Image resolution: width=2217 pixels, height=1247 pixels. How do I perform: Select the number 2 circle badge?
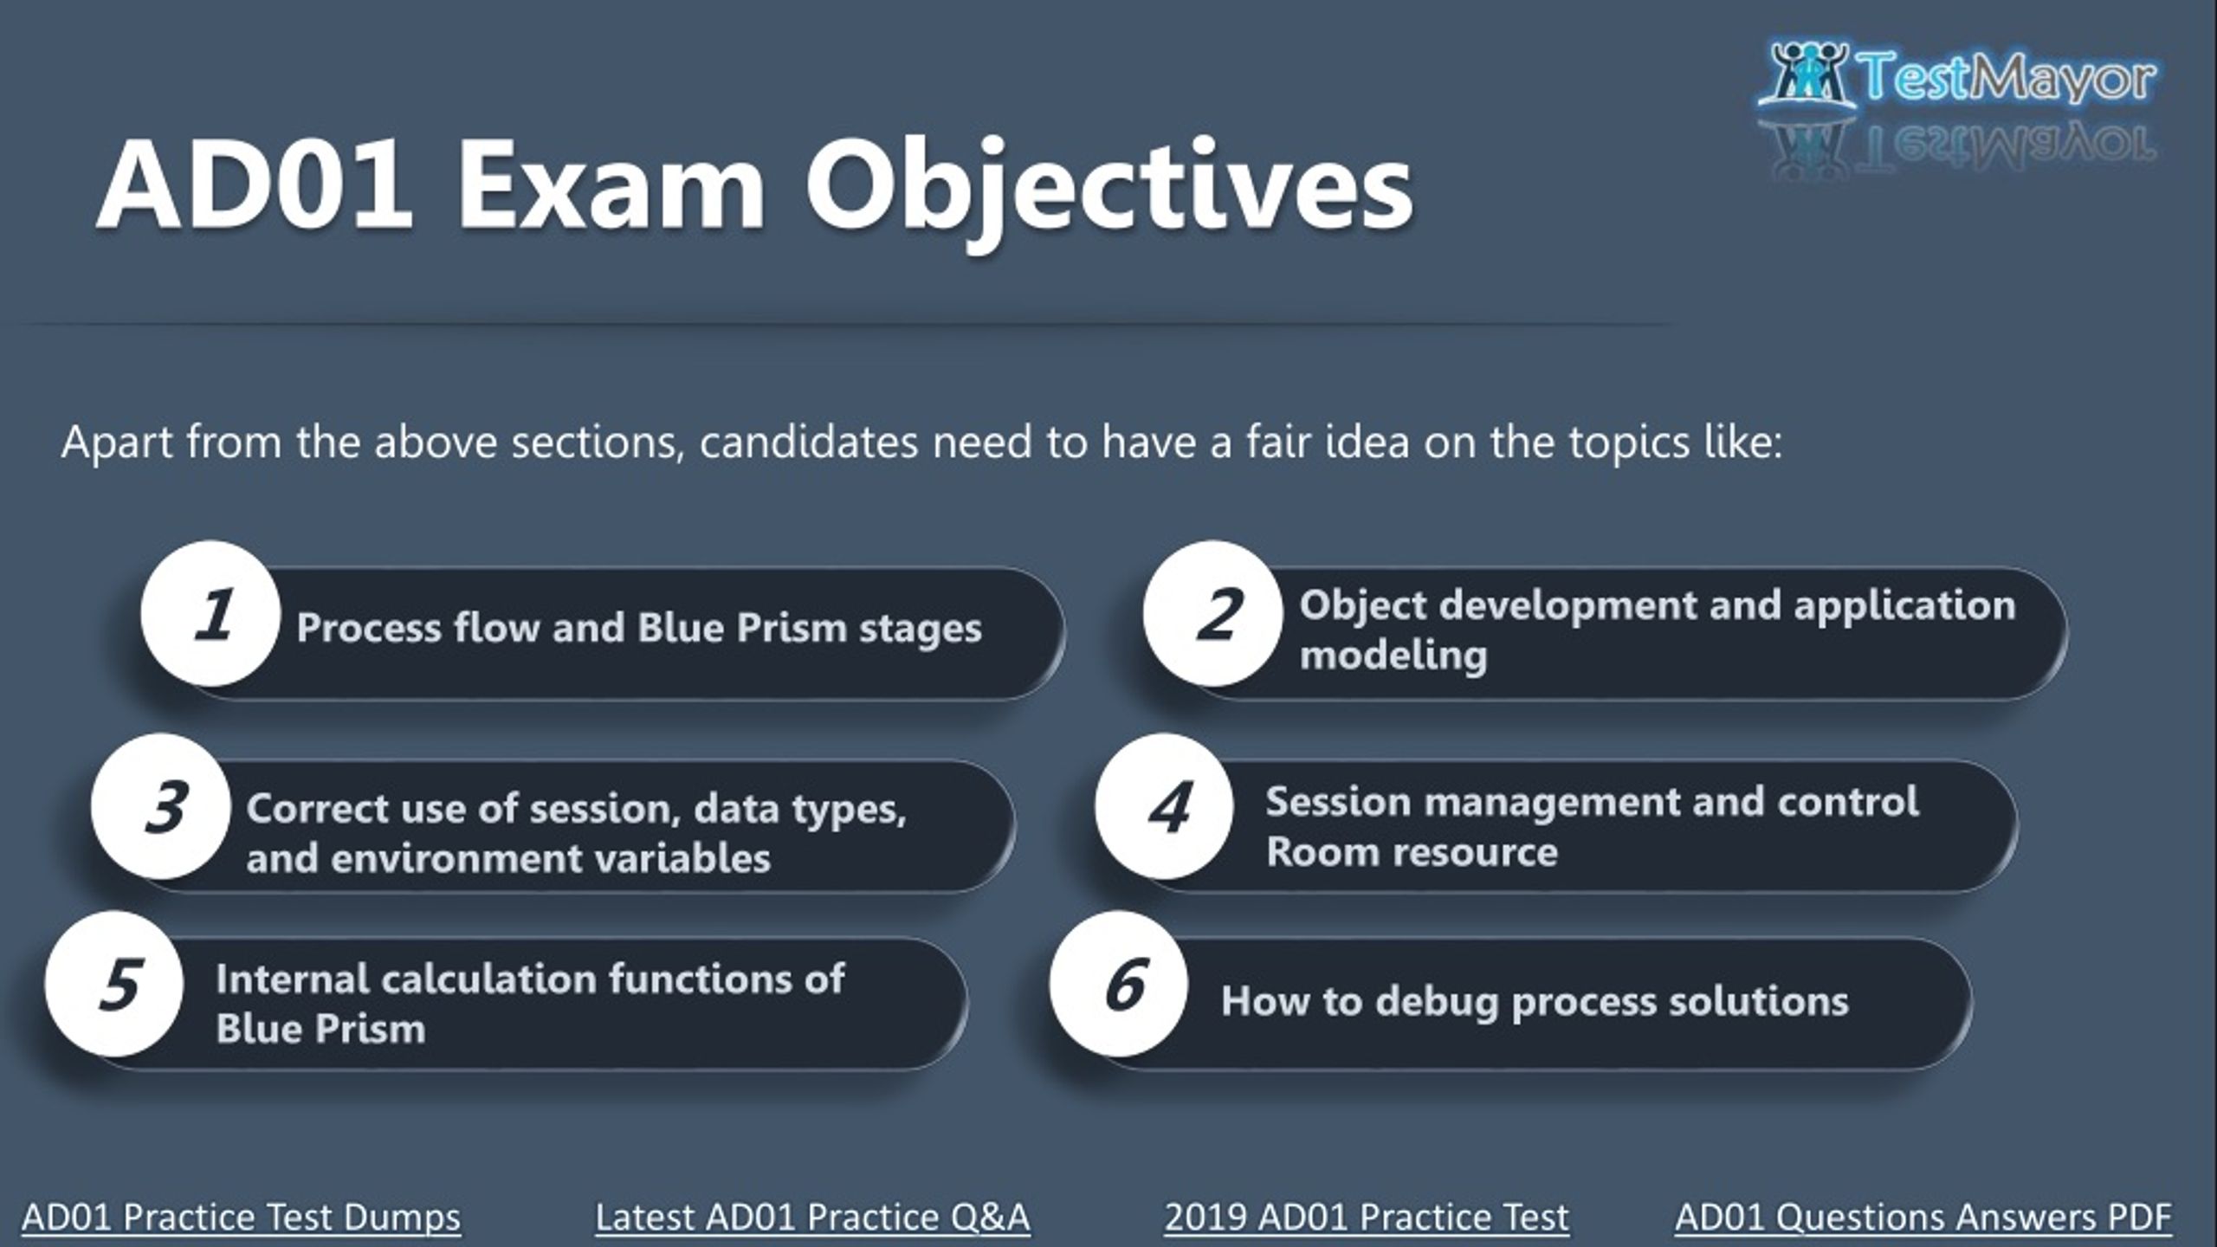click(1212, 613)
